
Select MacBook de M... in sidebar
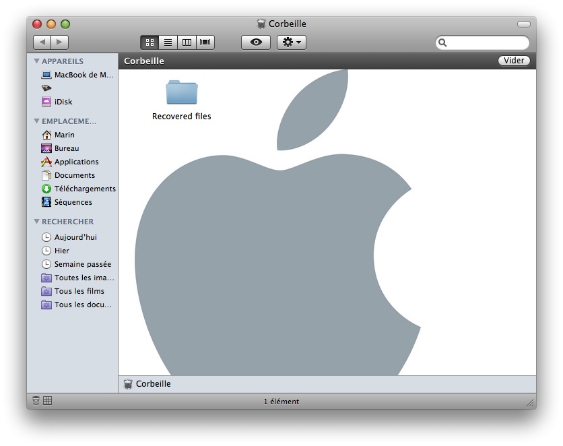click(x=73, y=75)
